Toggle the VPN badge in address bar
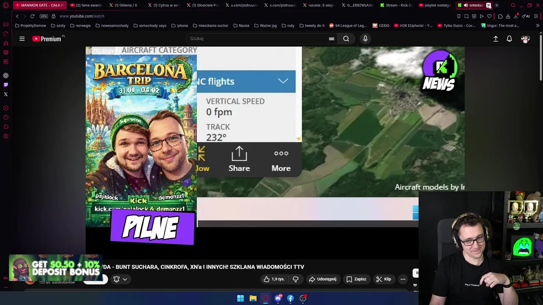The height and width of the screenshot is (305, 543). coord(44,16)
